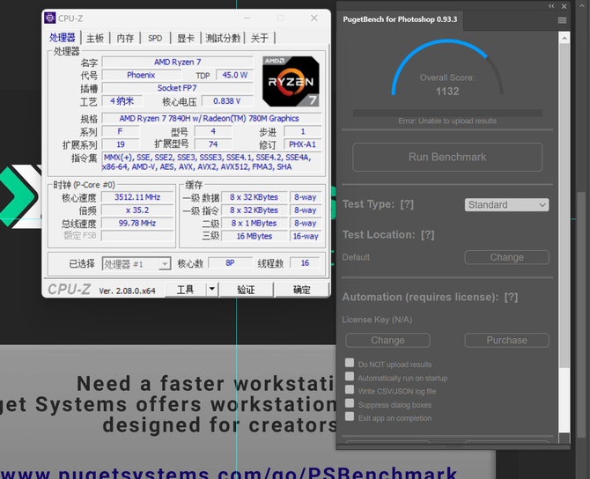Screen dimensions: 590x479
Task: Click the Purchase license button
Action: point(506,340)
